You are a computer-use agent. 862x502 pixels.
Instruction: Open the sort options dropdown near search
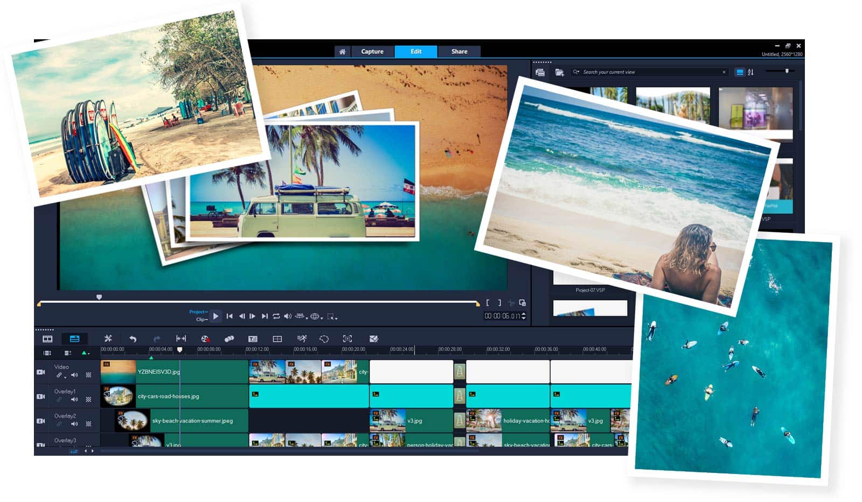(751, 72)
